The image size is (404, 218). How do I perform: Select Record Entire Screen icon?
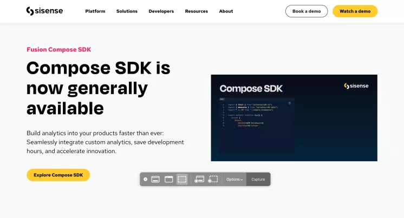click(x=199, y=179)
